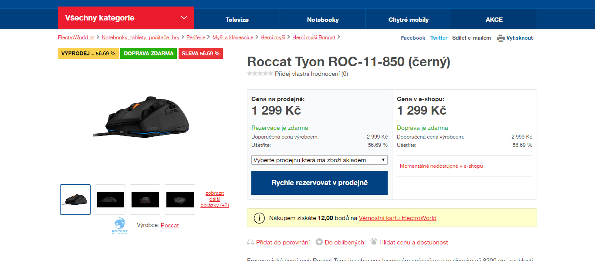Open Herní myši Roccat breadcrumb

click(314, 37)
